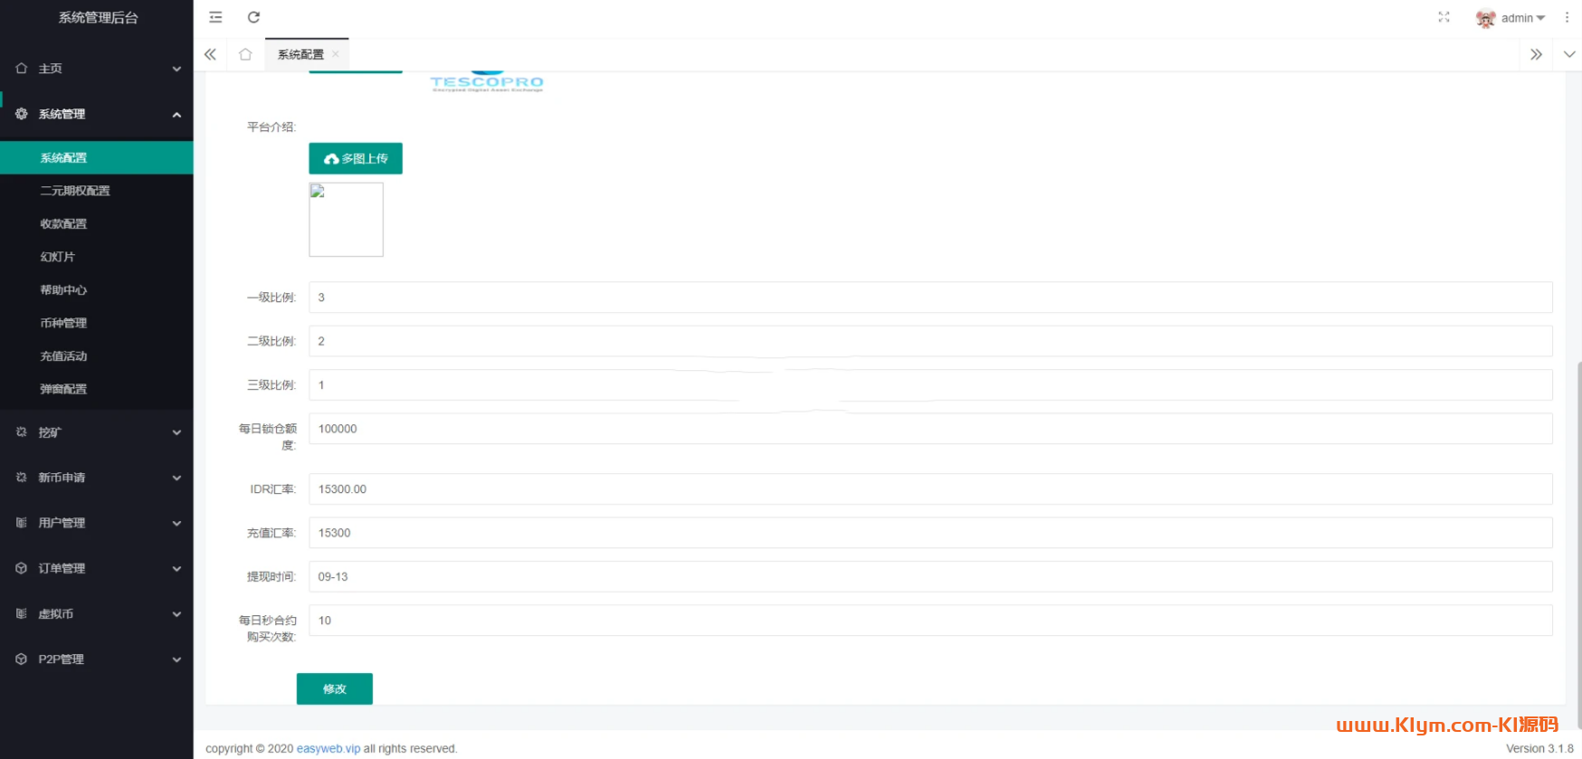This screenshot has width=1582, height=759.
Task: Expand the 新币申请 menu chevron
Action: 176,478
